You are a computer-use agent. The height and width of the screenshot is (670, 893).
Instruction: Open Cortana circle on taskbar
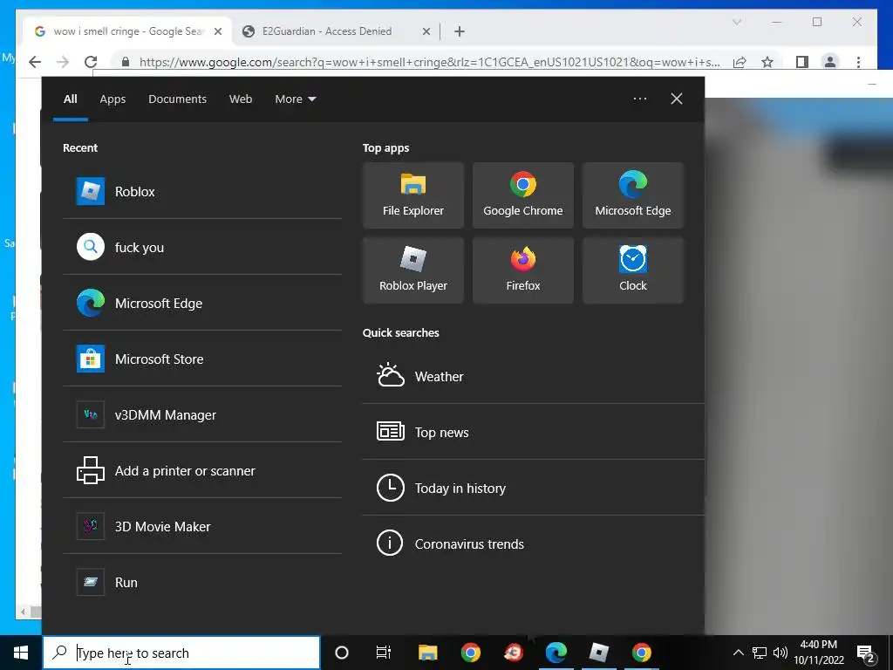tap(342, 653)
